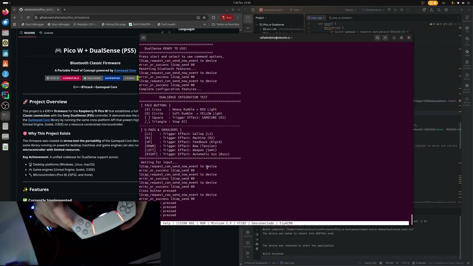Open Chrome three-dot menu
This screenshot has width=473, height=266.
(238, 17)
